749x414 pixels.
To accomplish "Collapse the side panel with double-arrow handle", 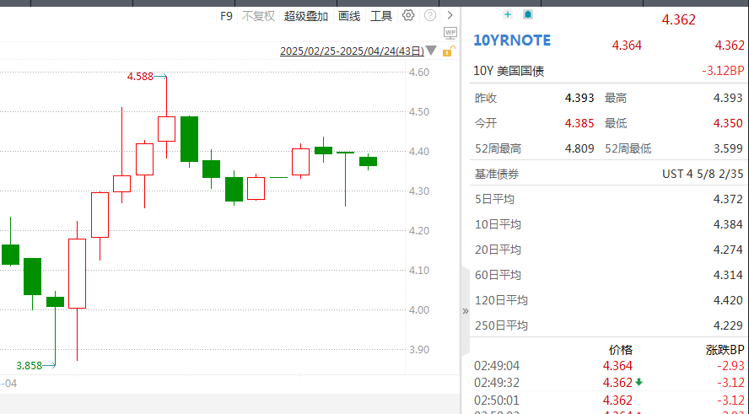I will (465, 310).
